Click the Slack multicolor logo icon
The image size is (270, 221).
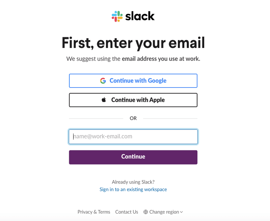(117, 16)
